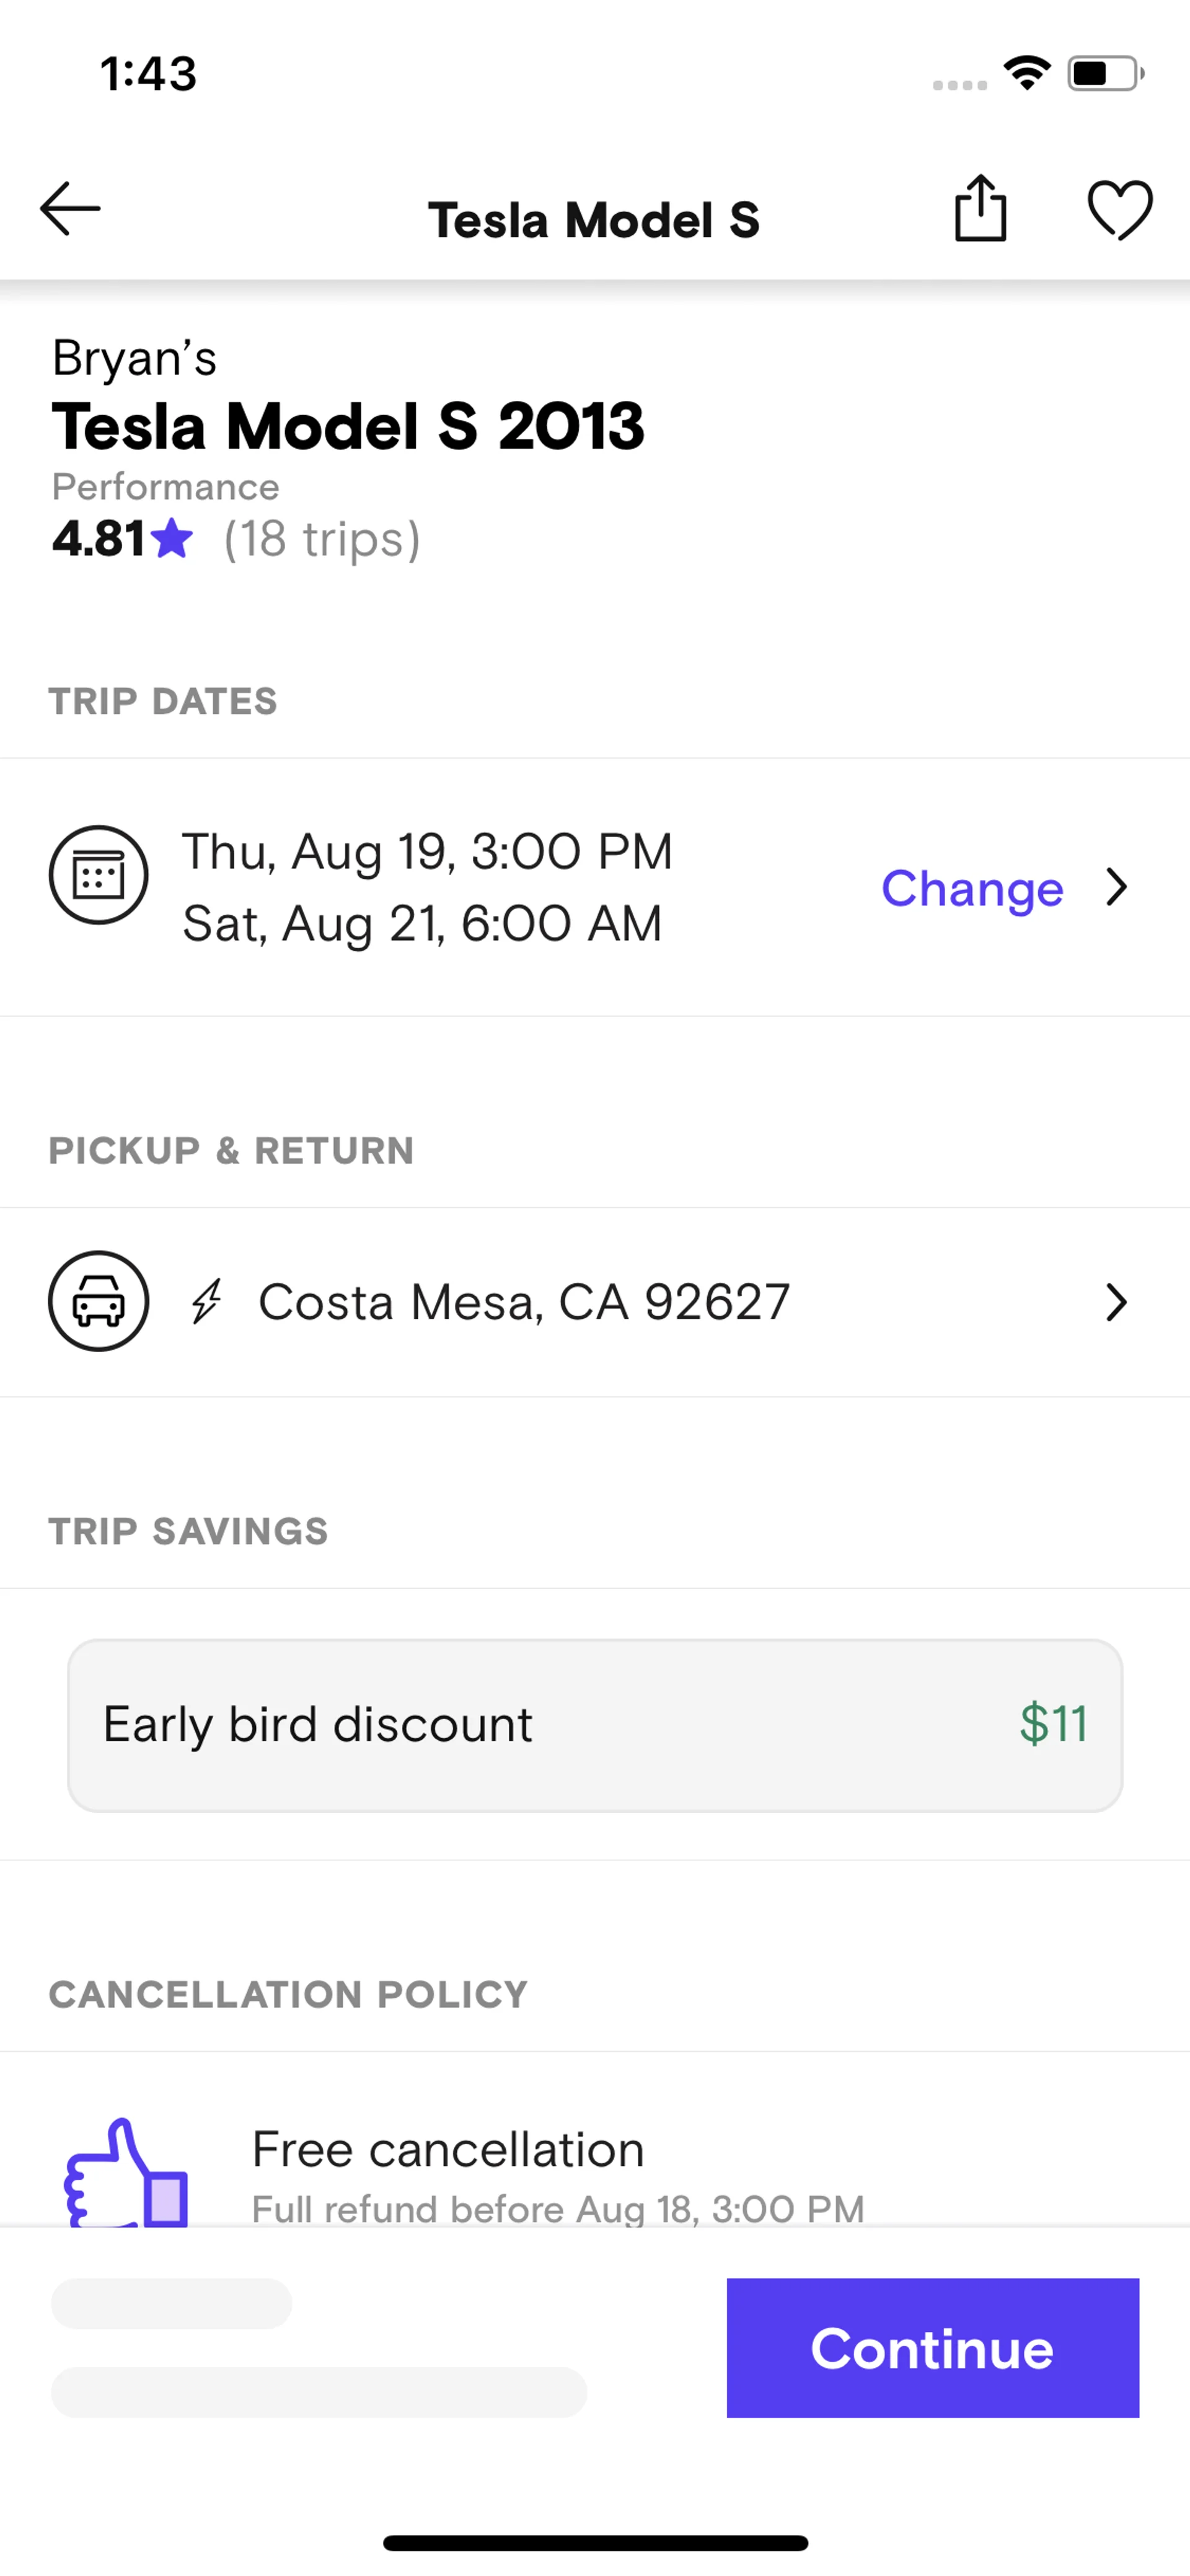Open Costa Mesa, CA 92627 location row
Image resolution: width=1190 pixels, height=2576 pixels.
coord(524,1302)
